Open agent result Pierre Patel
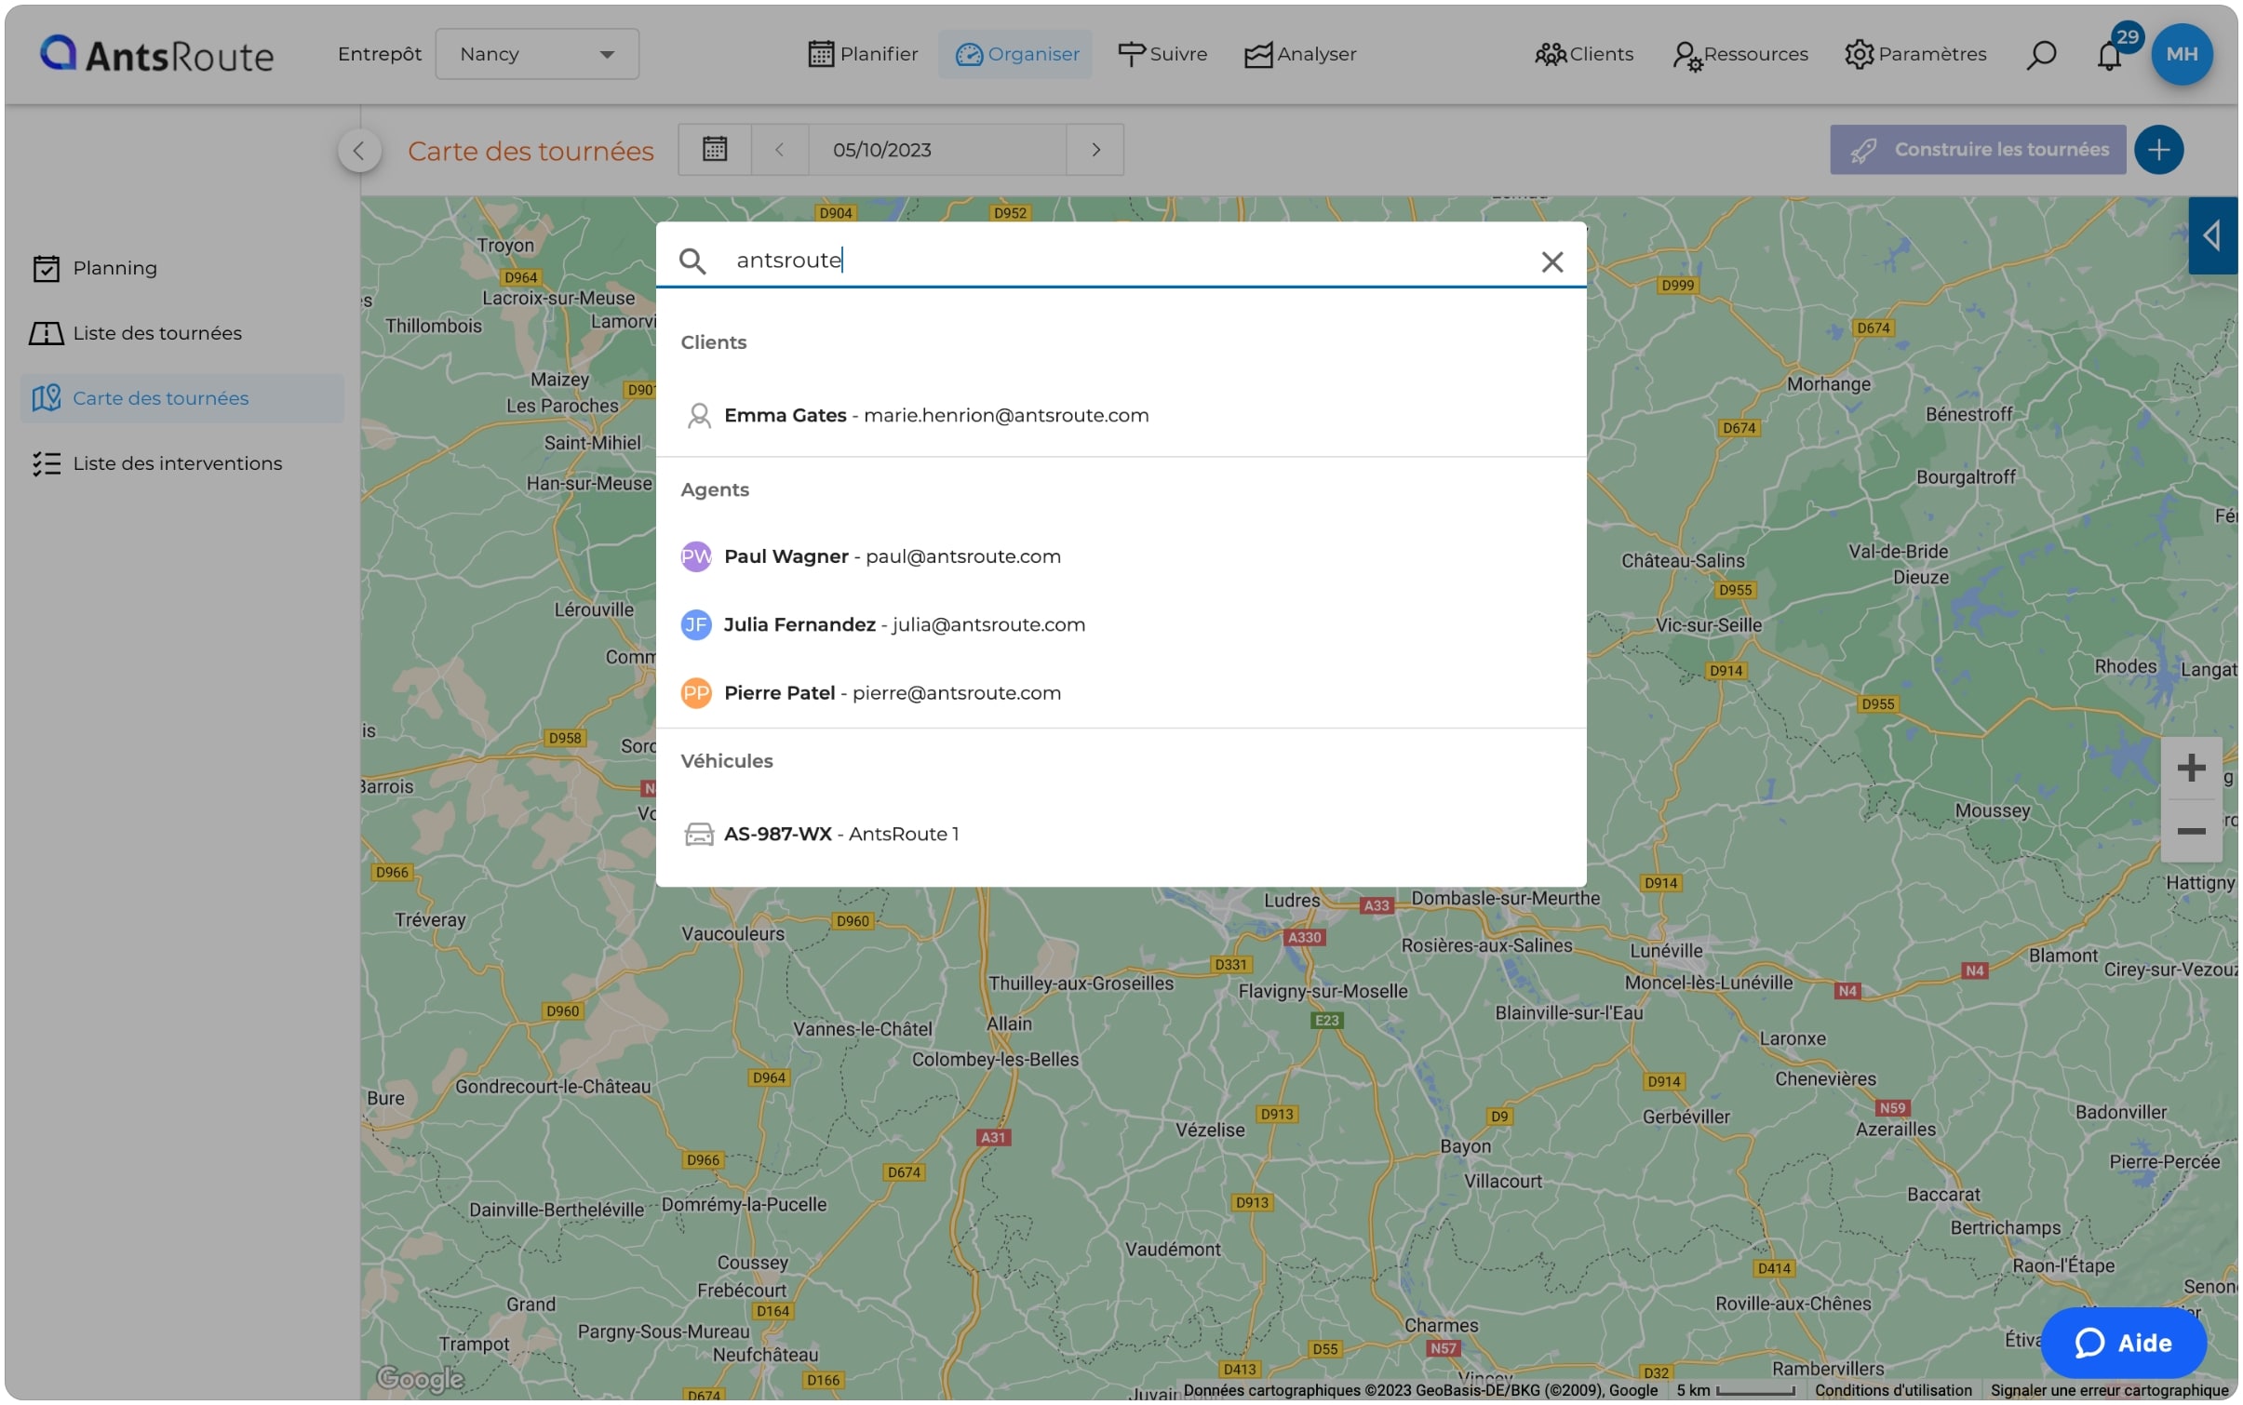The height and width of the screenshot is (1405, 2243). tap(1121, 692)
